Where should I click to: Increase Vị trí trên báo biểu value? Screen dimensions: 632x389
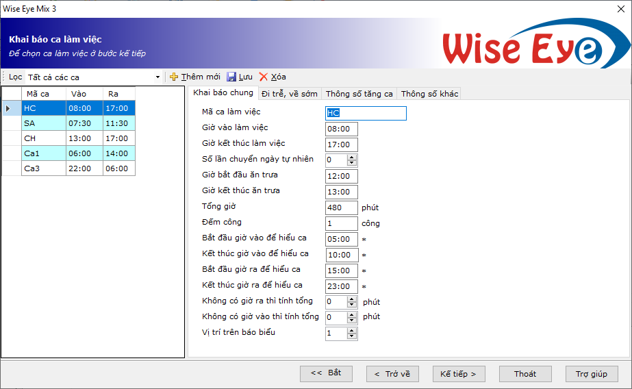(352, 331)
